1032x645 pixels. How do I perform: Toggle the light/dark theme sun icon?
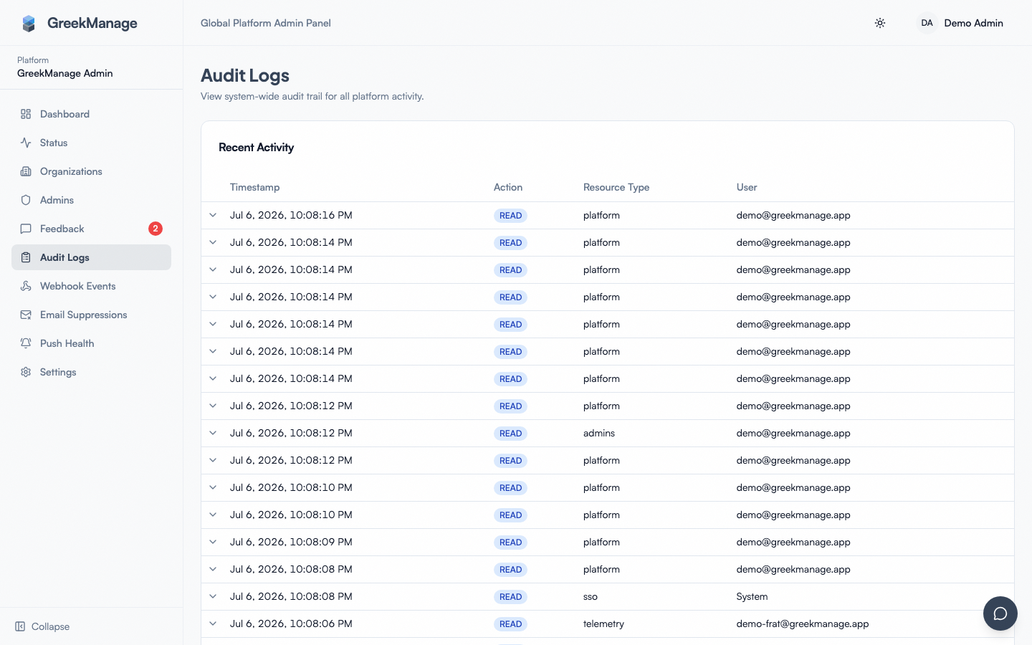pyautogui.click(x=880, y=23)
